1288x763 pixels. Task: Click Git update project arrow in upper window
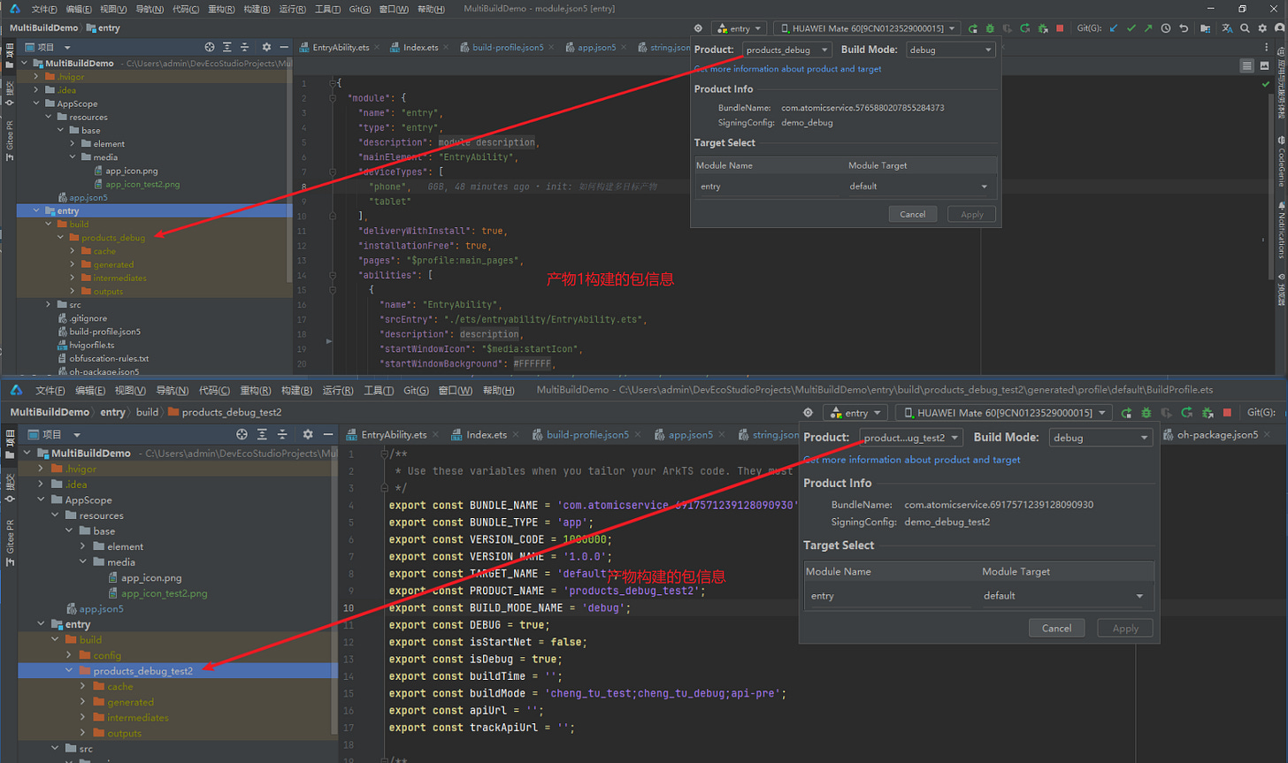[x=1114, y=28]
